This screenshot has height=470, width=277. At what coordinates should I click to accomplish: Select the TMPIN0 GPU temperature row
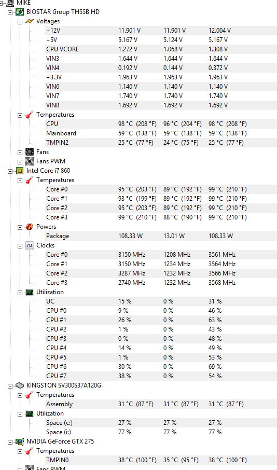(x=161, y=460)
